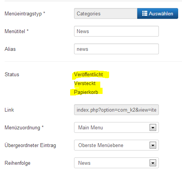
Task: Expand the Übergeordneter Eintrag dropdown
Action: click(116, 145)
